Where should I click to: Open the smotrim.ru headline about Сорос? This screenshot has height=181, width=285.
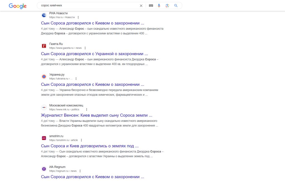click(x=90, y=146)
